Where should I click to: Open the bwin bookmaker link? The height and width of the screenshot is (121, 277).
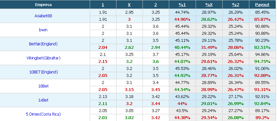43,30
